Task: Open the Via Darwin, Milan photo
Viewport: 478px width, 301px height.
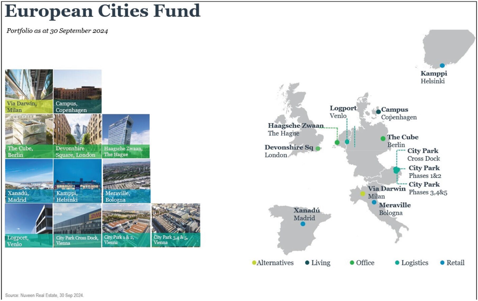Action: [29, 91]
